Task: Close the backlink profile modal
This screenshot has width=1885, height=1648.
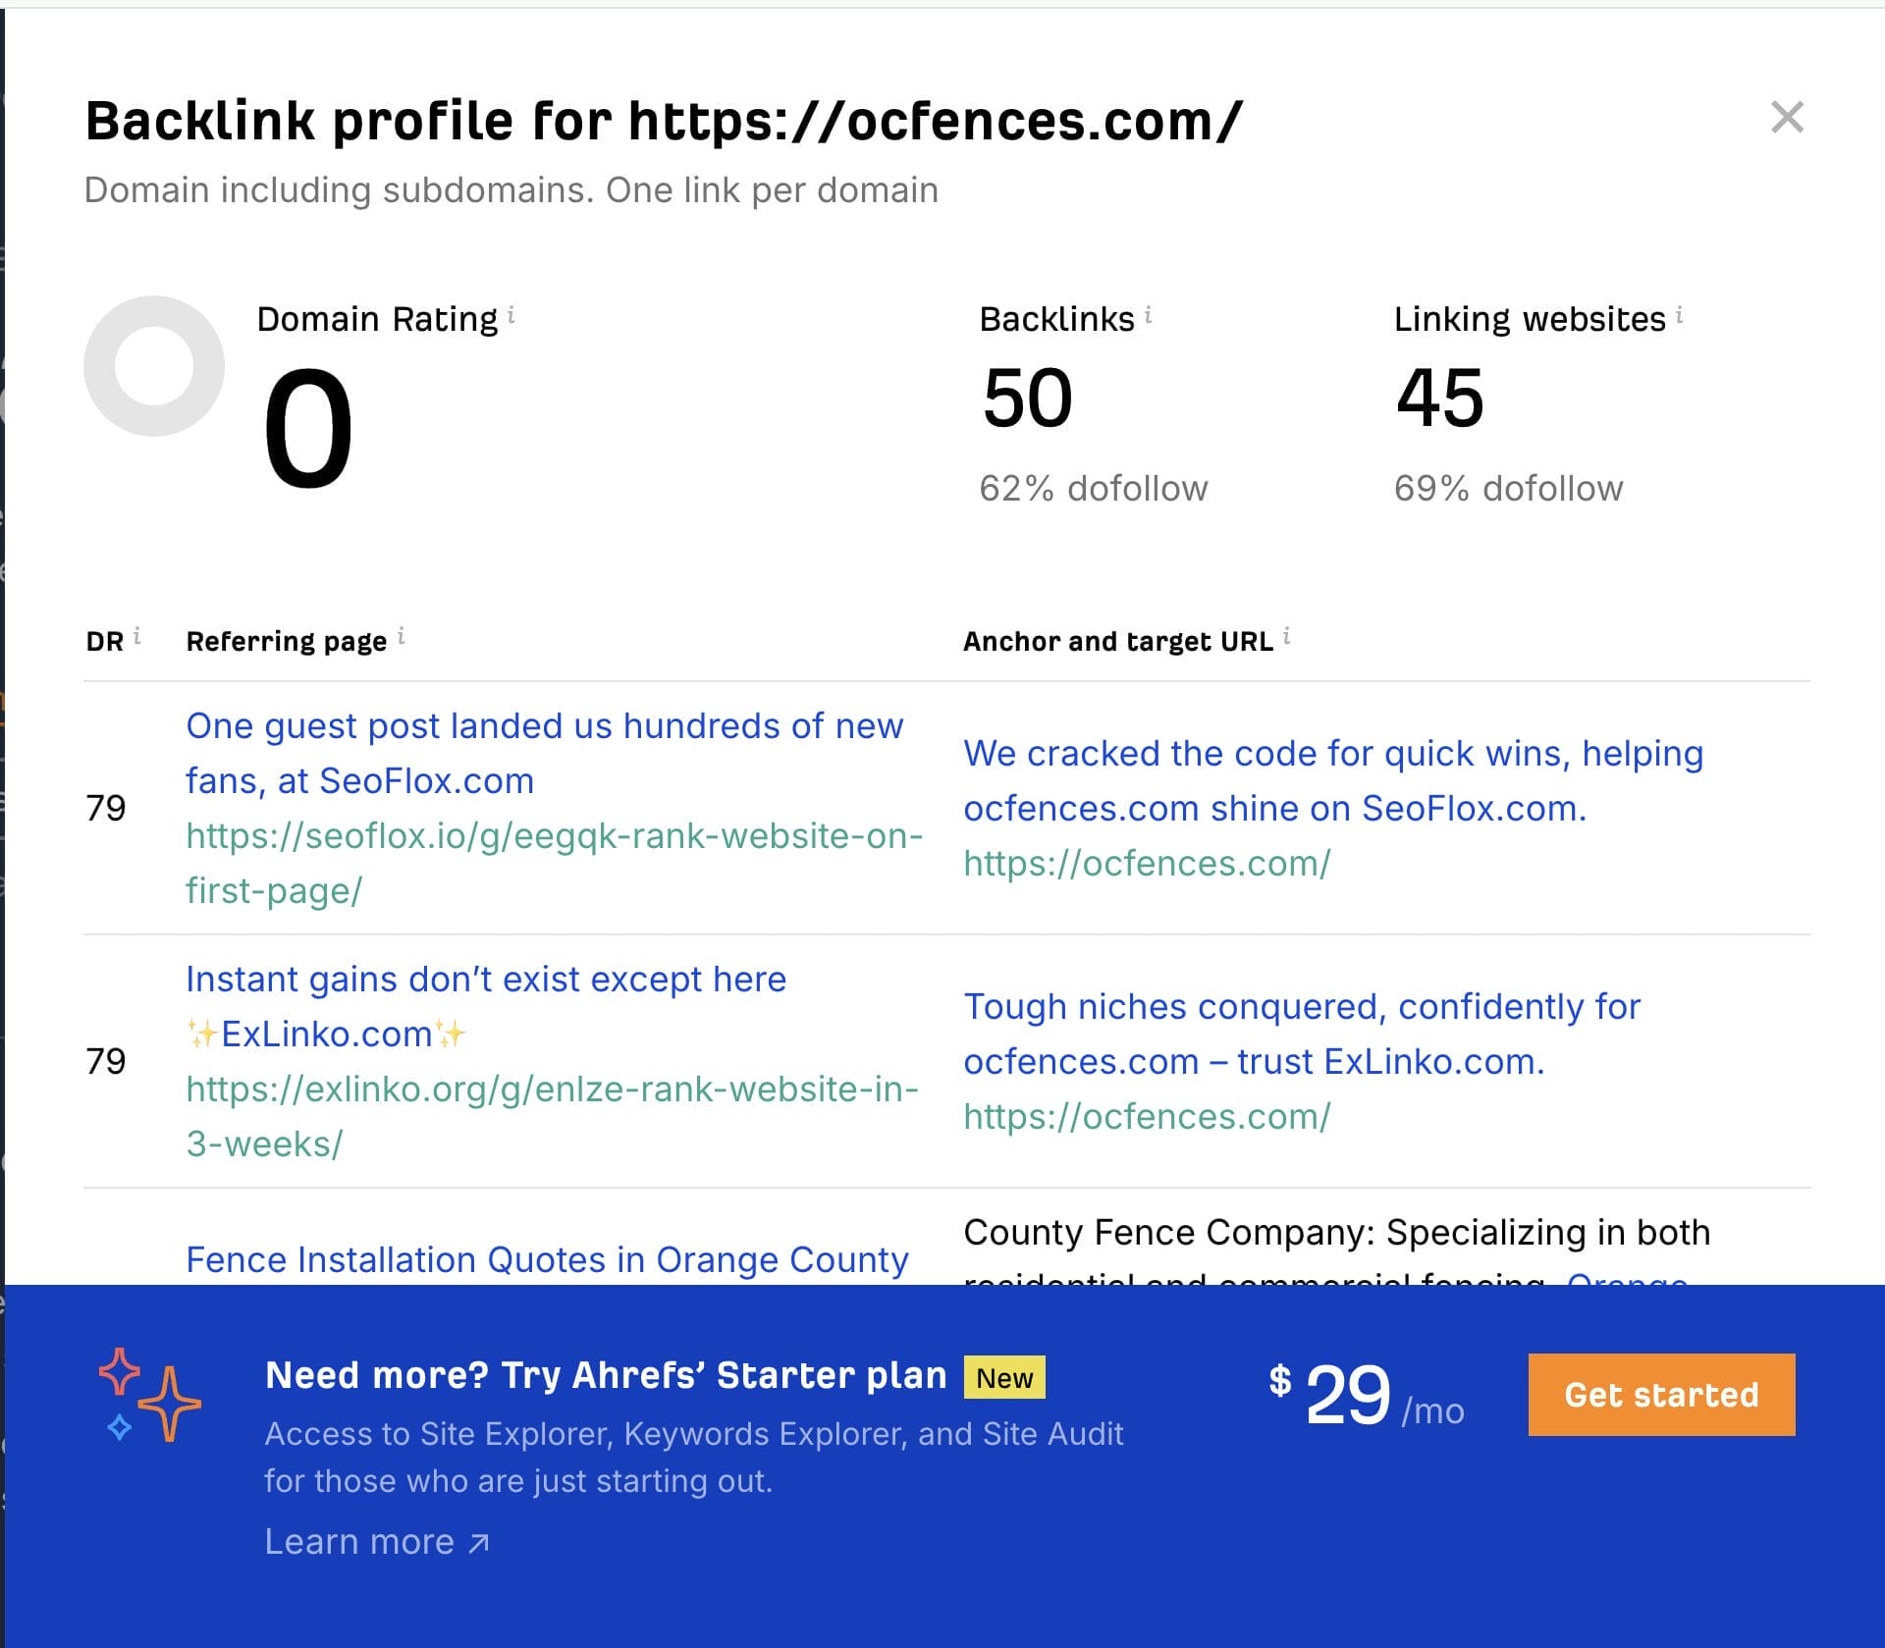Action: point(1789,118)
